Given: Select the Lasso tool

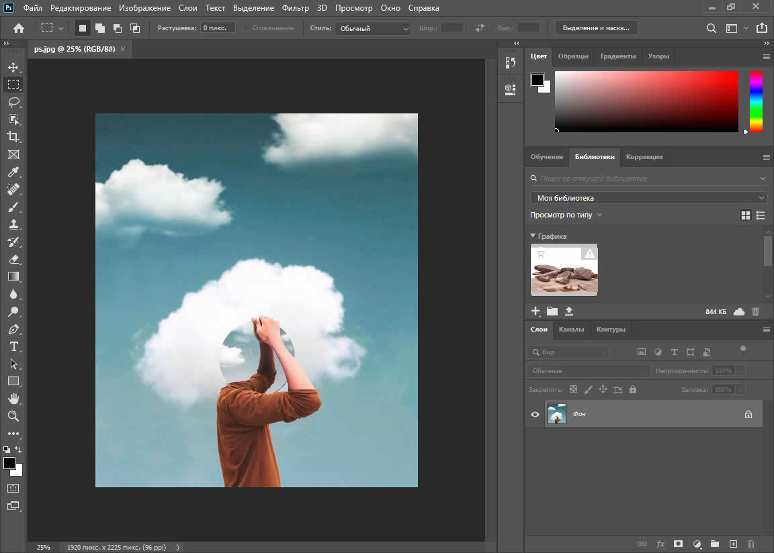Looking at the screenshot, I should coord(13,102).
